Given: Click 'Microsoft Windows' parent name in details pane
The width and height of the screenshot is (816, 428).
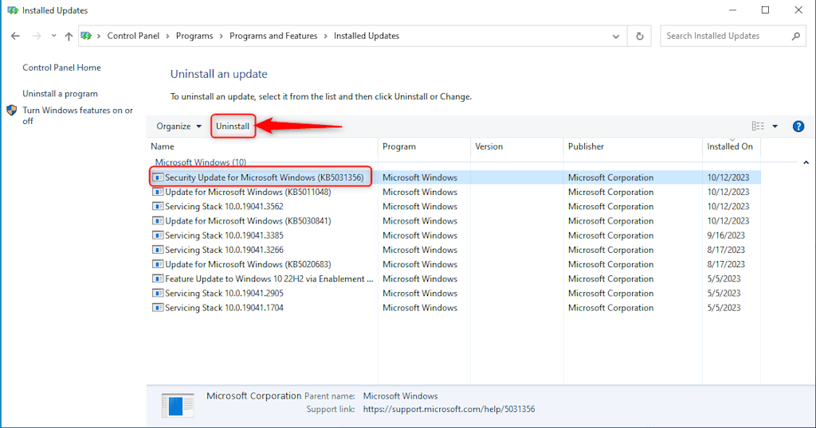Looking at the screenshot, I should pos(400,396).
